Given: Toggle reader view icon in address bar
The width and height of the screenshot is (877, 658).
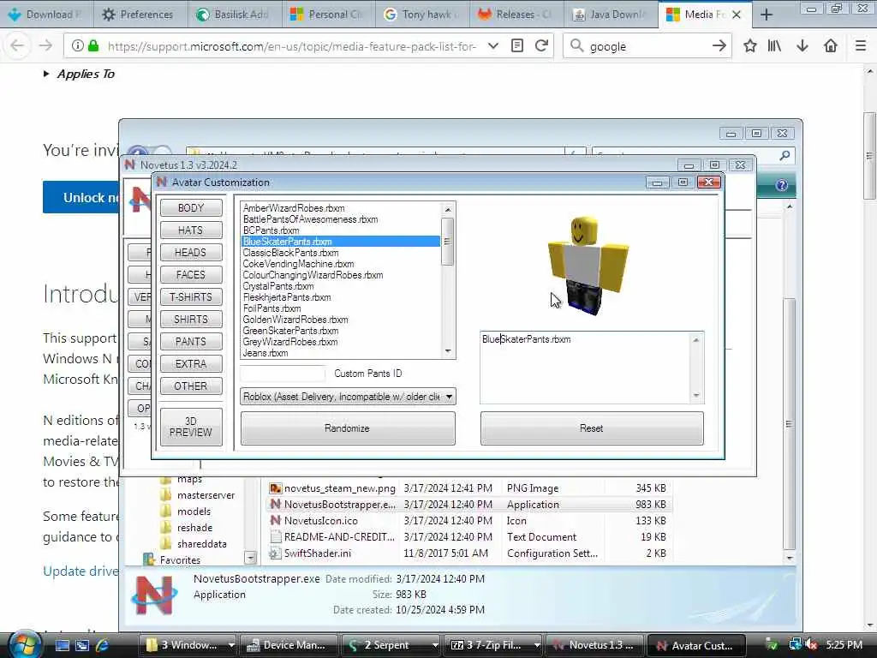Looking at the screenshot, I should click(x=517, y=46).
